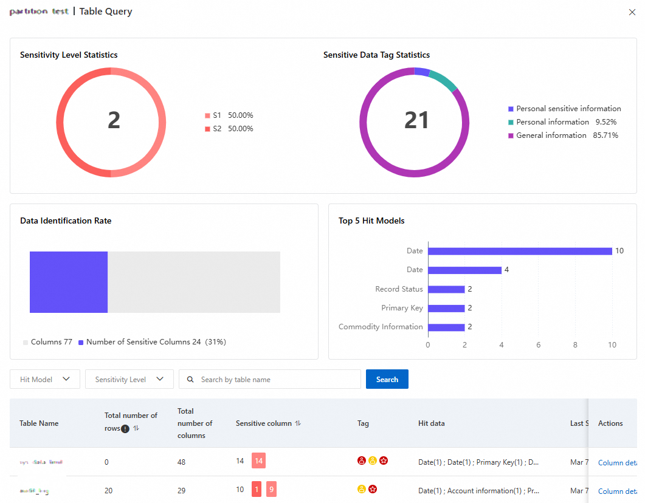Click the first red tag icon in first row
The height and width of the screenshot is (503, 645).
(362, 460)
